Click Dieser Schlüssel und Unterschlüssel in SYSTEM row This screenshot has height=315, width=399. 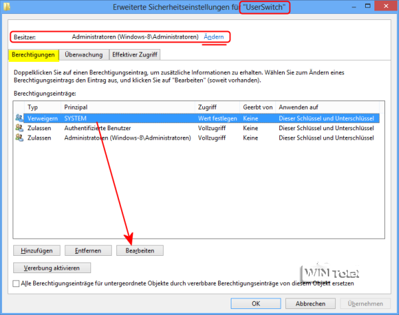[x=327, y=118]
